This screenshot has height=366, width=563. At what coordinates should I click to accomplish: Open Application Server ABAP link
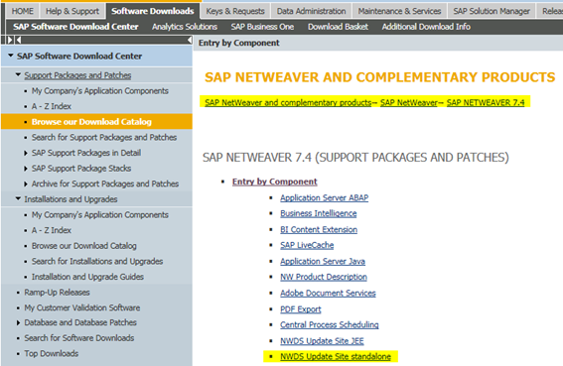[325, 197]
